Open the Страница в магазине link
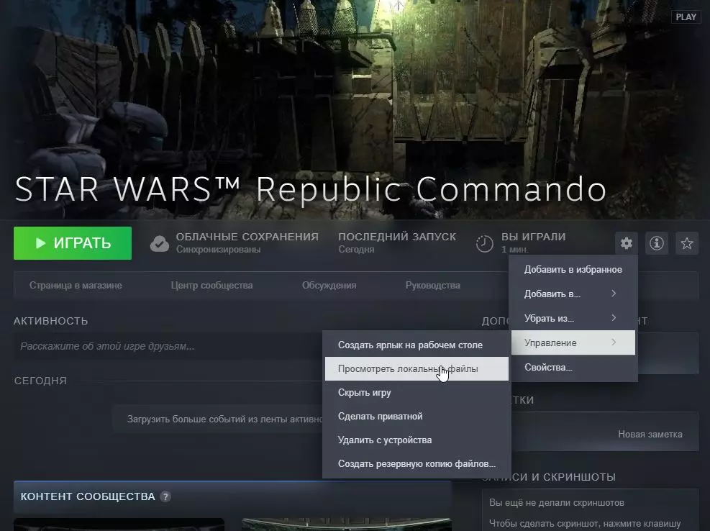 tap(76, 286)
